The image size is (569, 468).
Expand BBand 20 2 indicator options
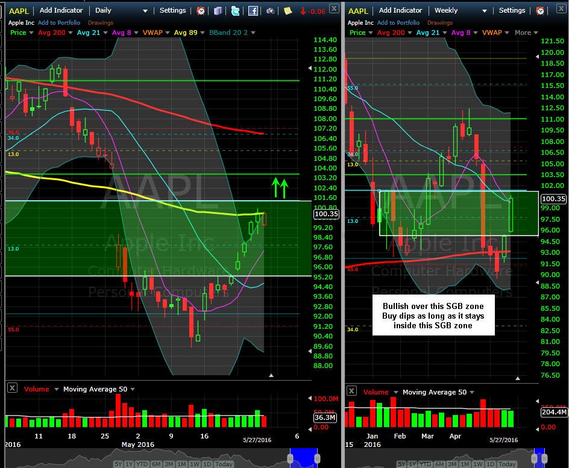click(x=253, y=33)
